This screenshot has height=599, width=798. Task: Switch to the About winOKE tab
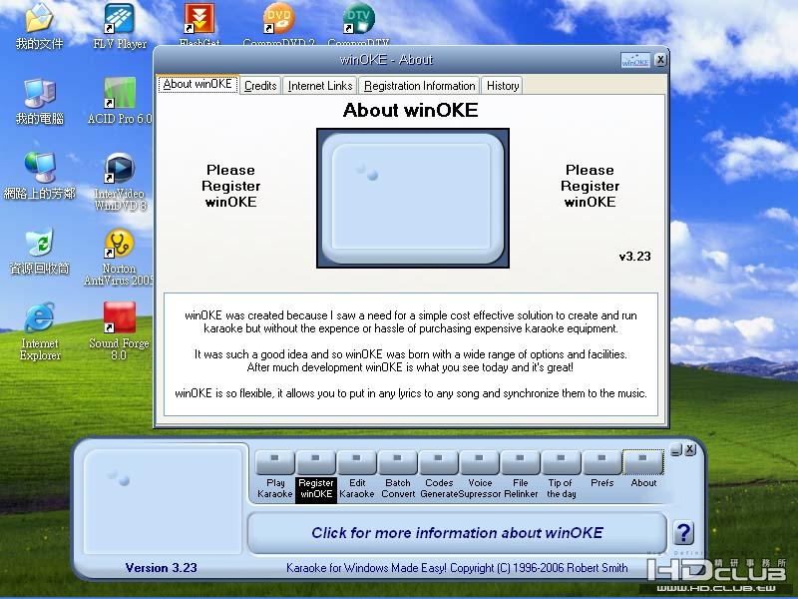(198, 84)
